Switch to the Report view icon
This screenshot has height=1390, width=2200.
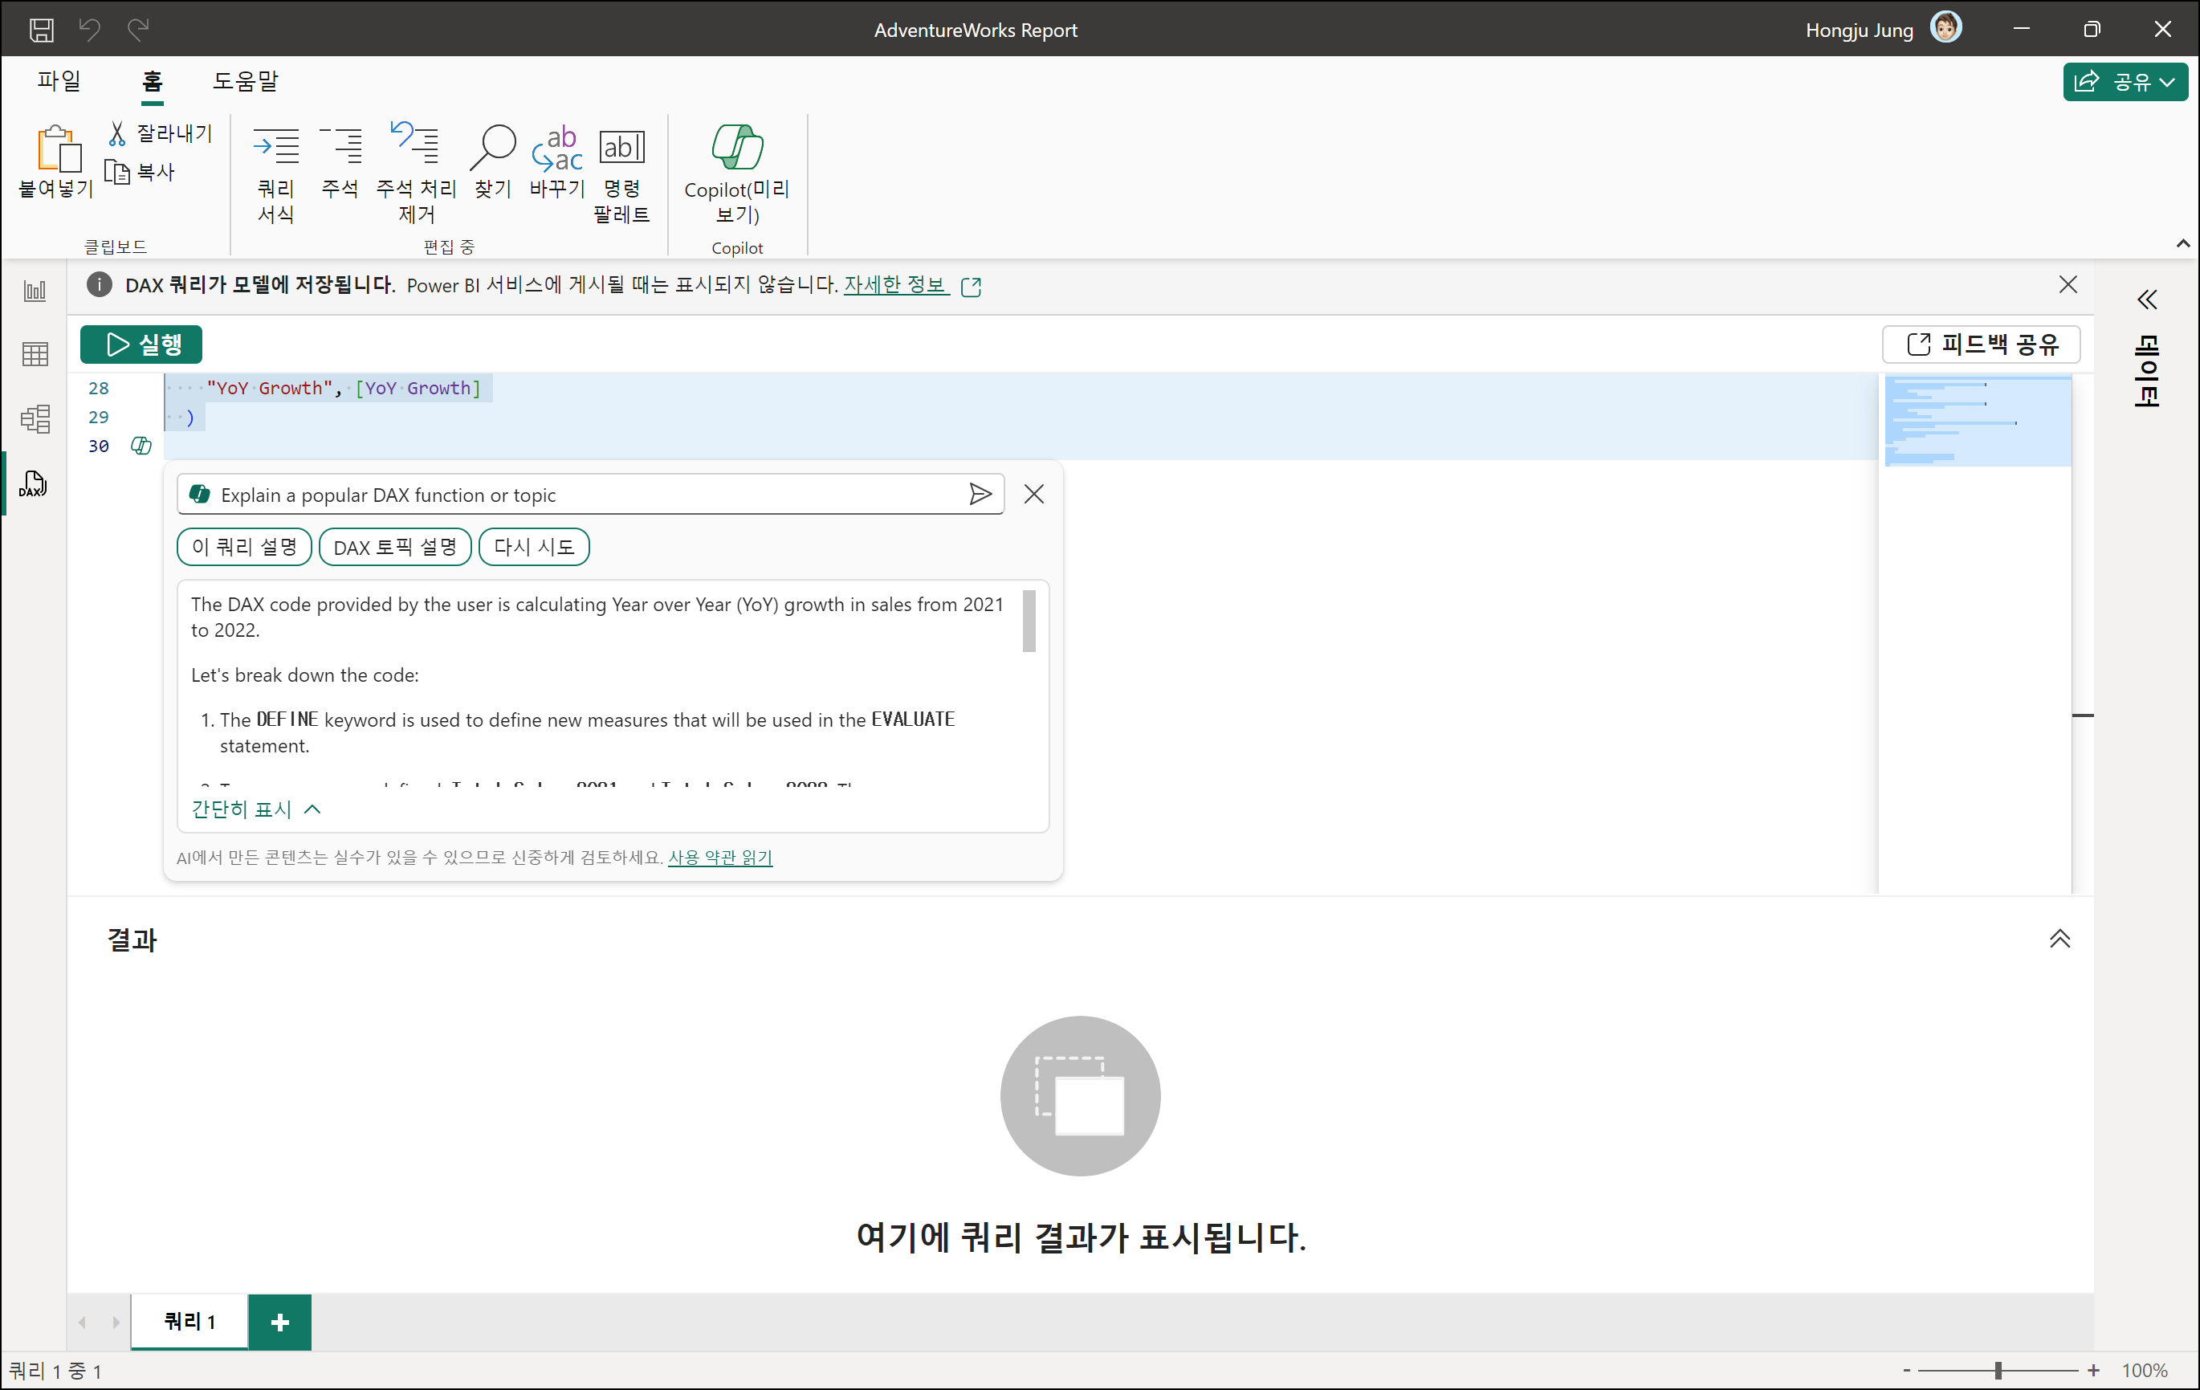tap(35, 291)
